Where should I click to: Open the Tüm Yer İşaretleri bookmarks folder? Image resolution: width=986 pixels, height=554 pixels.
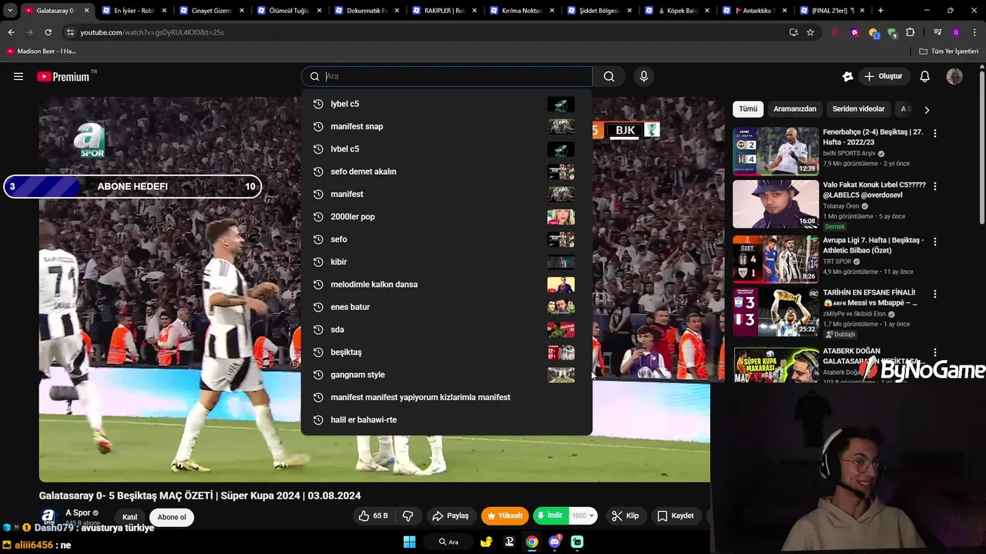click(x=949, y=52)
